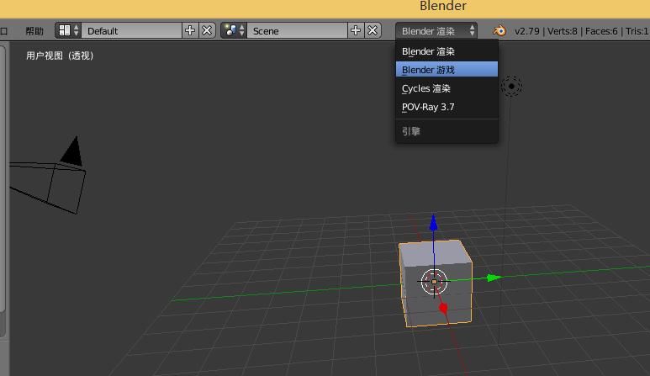Viewport: 650px width, 376px height.
Task: Click the Default screen layout name field
Action: [131, 30]
